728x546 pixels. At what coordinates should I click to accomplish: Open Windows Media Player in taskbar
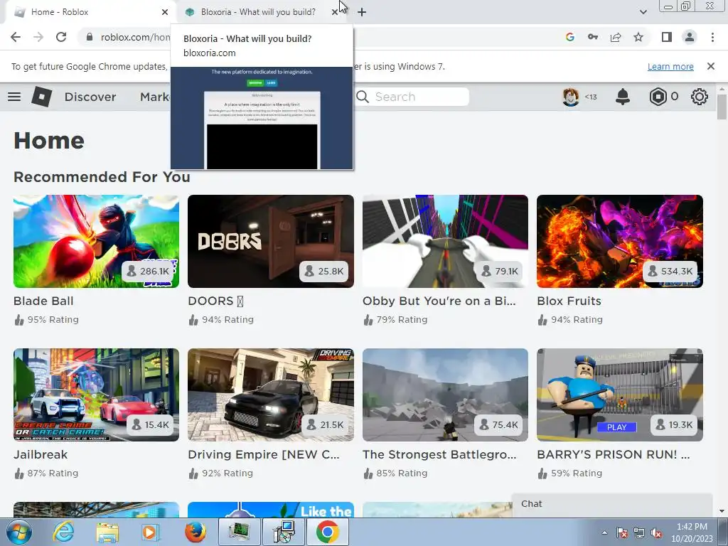click(151, 532)
